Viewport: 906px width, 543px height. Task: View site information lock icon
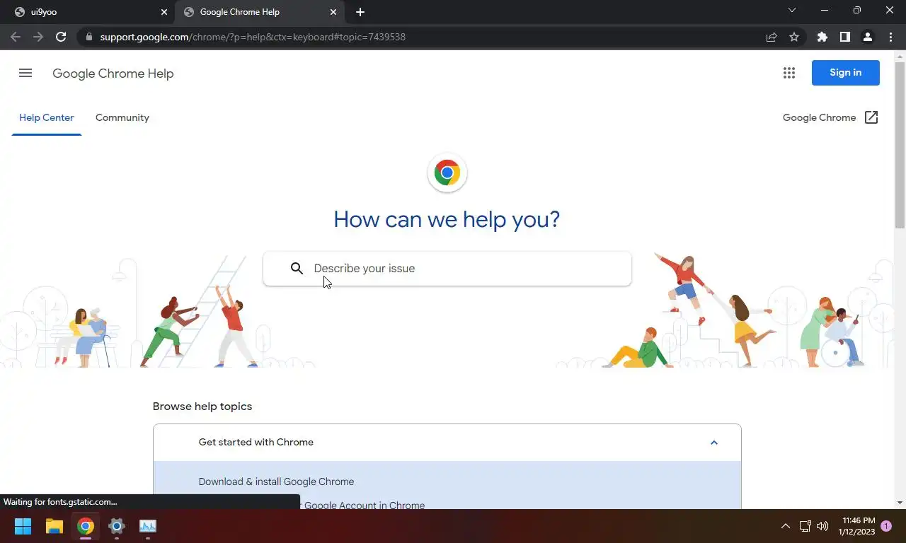point(88,37)
